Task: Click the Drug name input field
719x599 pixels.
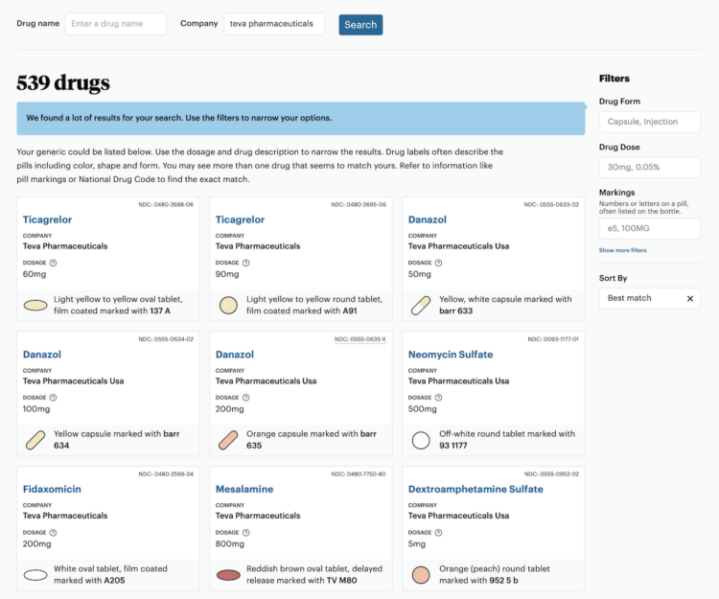Action: coord(115,24)
